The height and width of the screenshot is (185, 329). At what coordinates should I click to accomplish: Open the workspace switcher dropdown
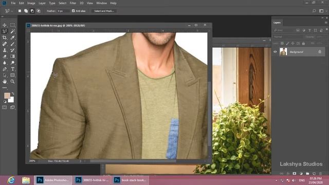(322, 11)
